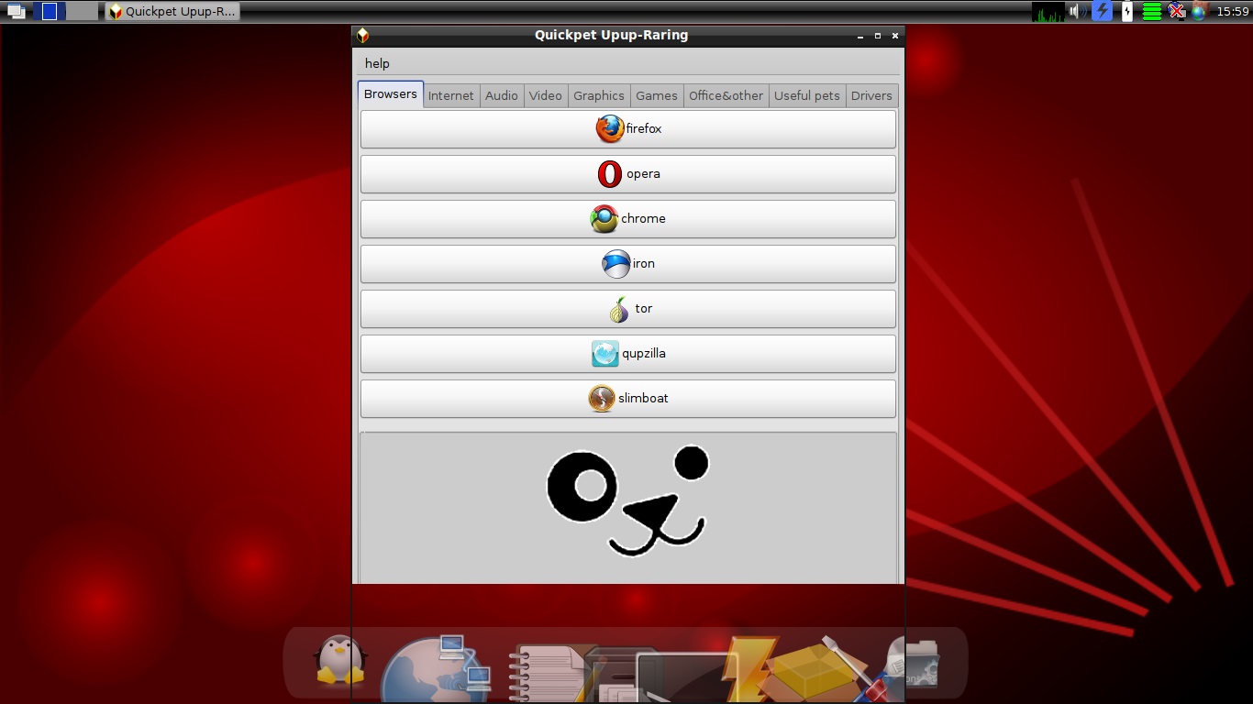Switch to the Internet tab
The image size is (1253, 704).
click(451, 95)
